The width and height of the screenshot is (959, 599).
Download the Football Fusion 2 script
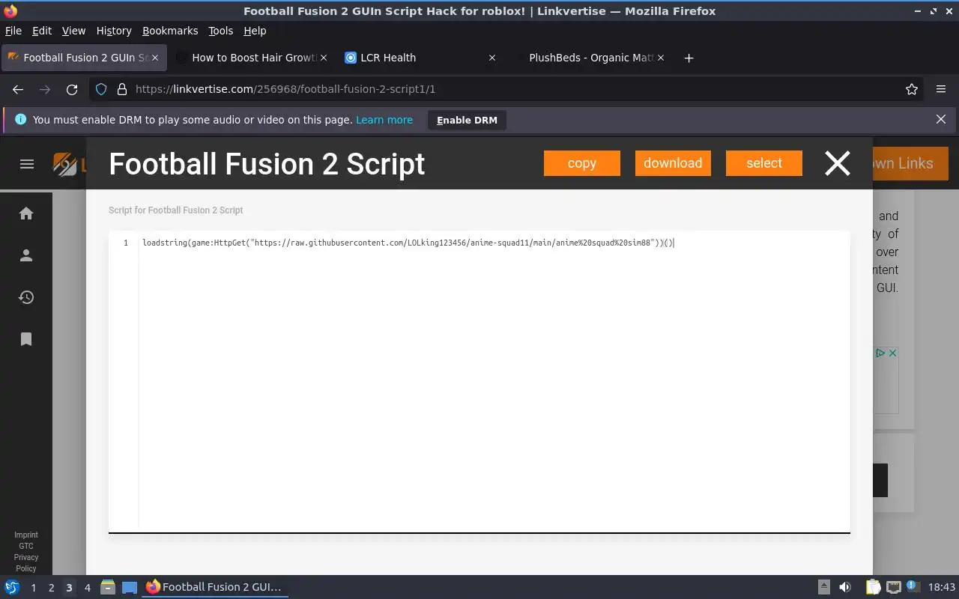(x=673, y=163)
